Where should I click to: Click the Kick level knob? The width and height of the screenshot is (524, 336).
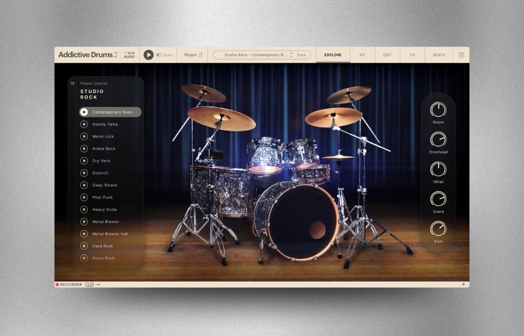pyautogui.click(x=438, y=229)
